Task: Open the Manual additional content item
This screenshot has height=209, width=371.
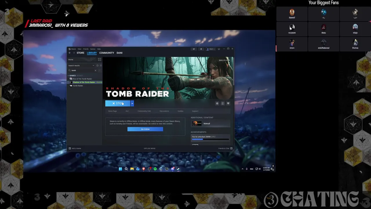Action: (211, 123)
